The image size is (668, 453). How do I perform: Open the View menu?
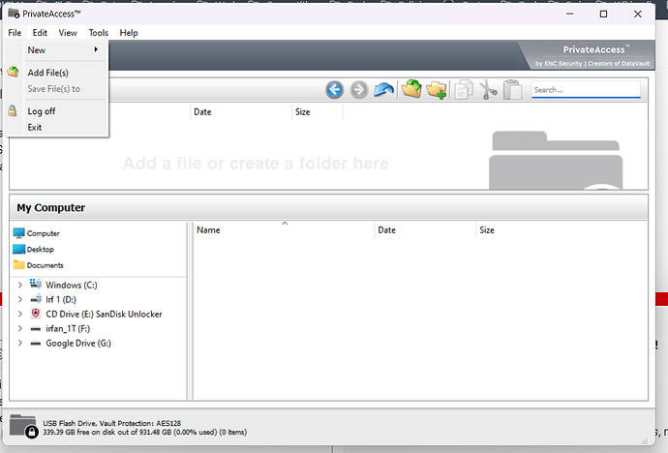(68, 33)
